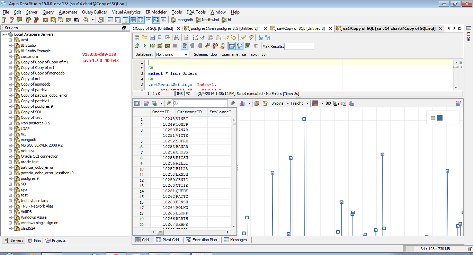The height and width of the screenshot is (255, 473).
Task: Click the Open file folder icon
Action: (x=145, y=37)
